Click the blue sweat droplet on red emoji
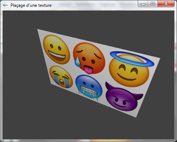The height and width of the screenshot is (142, 177). tap(77, 62)
